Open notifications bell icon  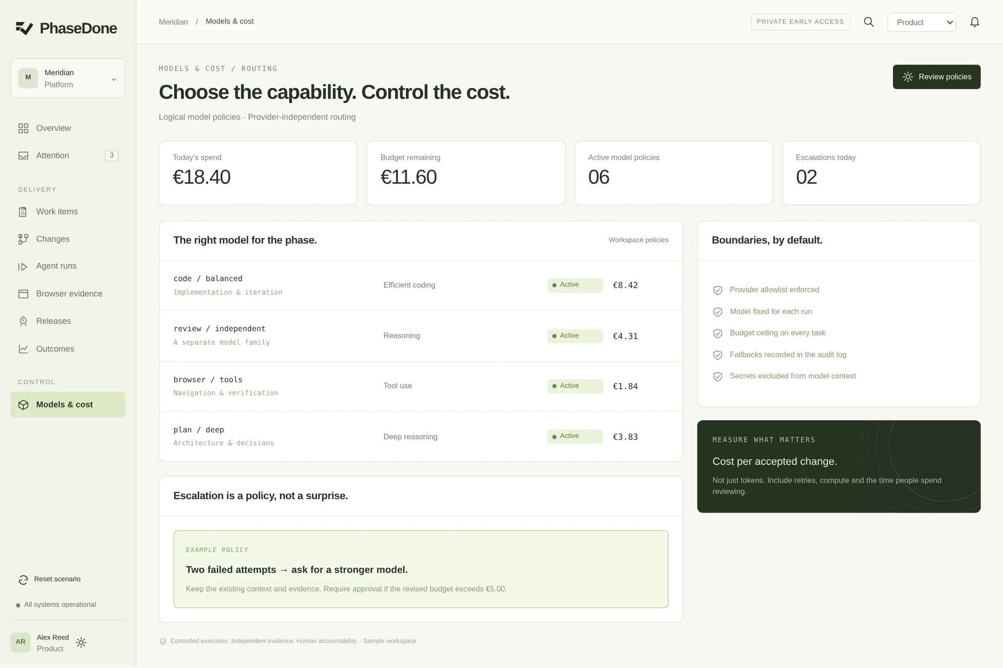pyautogui.click(x=975, y=22)
